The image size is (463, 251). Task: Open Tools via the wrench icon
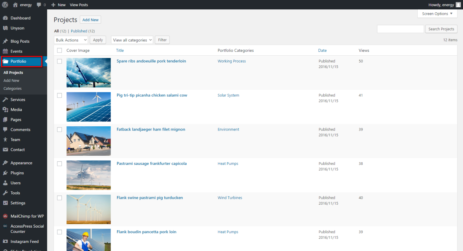tap(5, 193)
